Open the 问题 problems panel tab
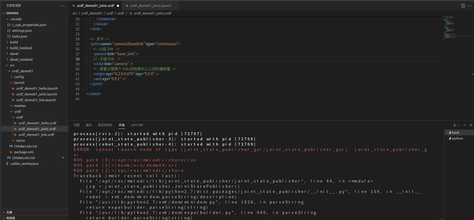Image resolution: width=474 pixels, height=220 pixels. point(77,125)
